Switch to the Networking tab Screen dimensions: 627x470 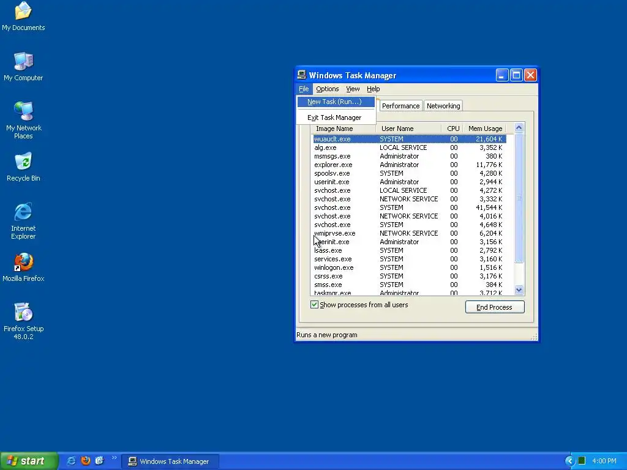(x=443, y=106)
